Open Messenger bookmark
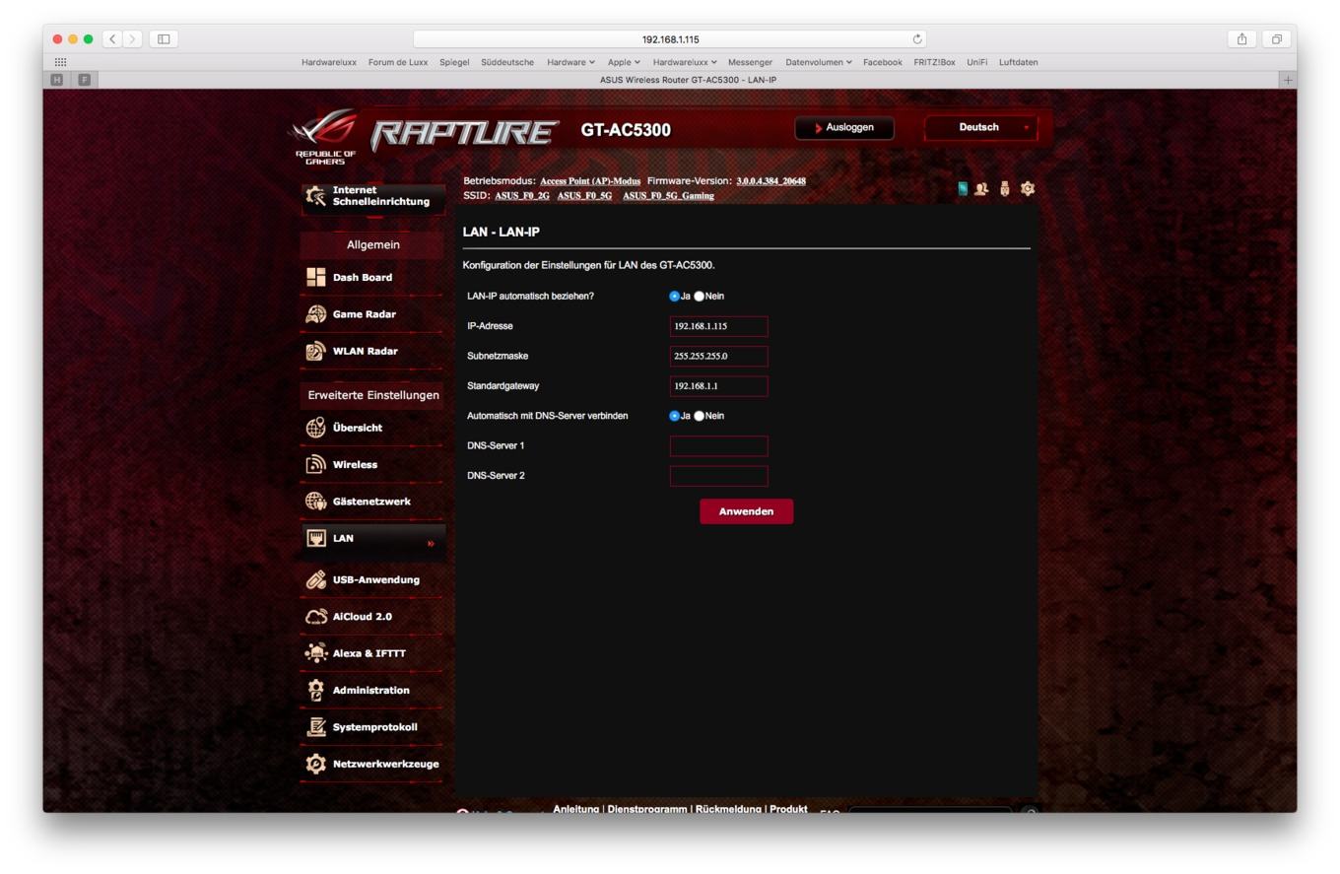This screenshot has width=1340, height=874. point(750,62)
